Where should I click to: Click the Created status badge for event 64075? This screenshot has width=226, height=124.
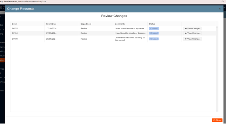154,29
